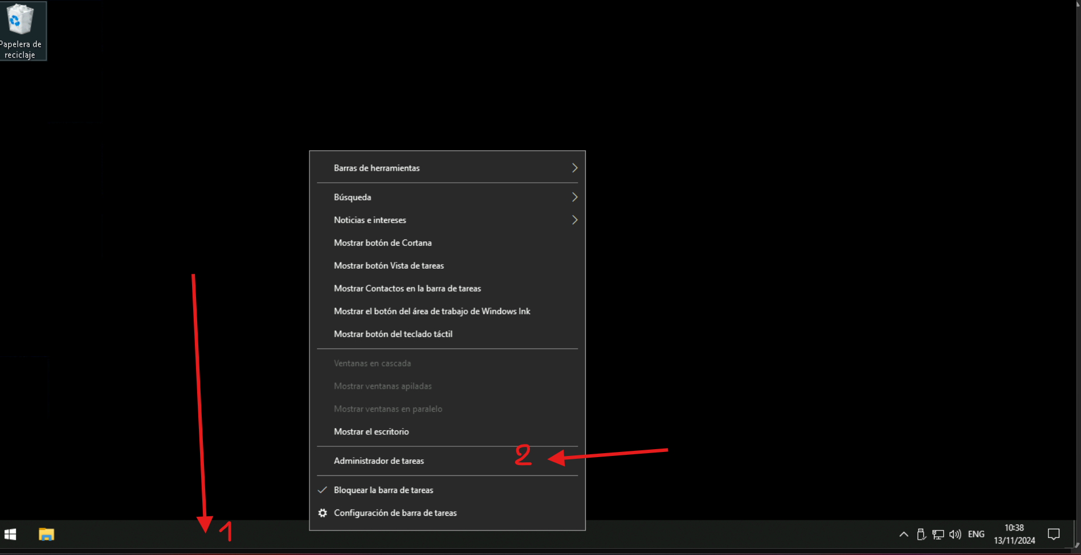Screen dimensions: 1081x555
Task: Select Mostrar el escritorio
Action: click(x=371, y=432)
